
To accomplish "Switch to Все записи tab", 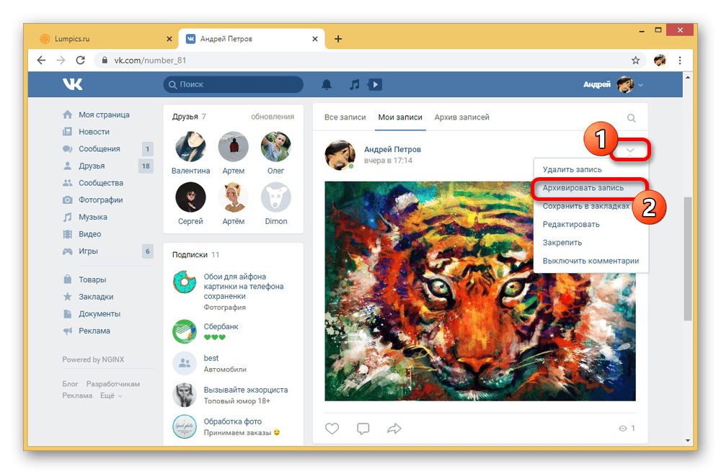I will [345, 117].
